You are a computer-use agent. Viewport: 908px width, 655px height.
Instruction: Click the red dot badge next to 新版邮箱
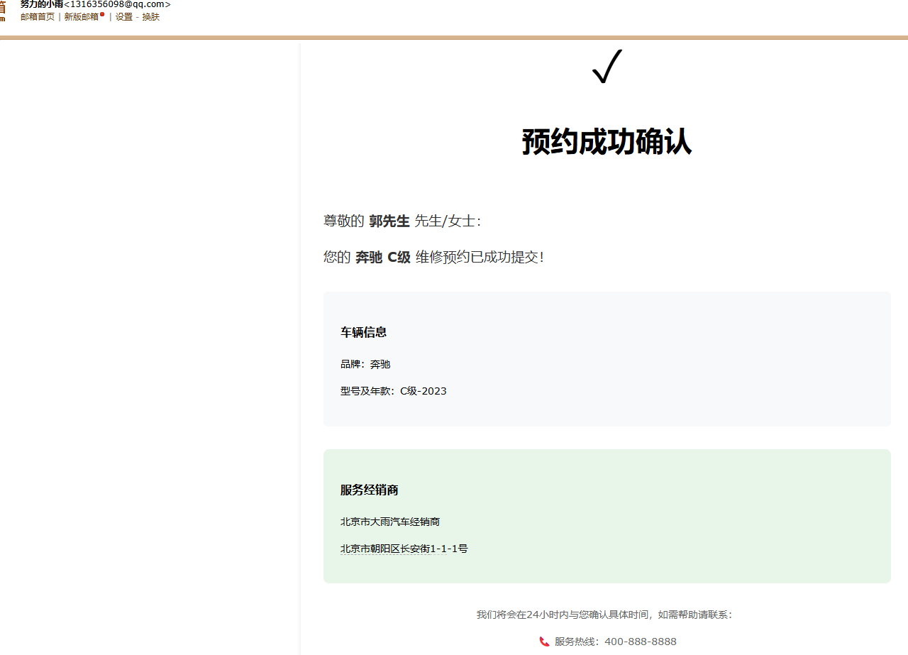tap(102, 14)
